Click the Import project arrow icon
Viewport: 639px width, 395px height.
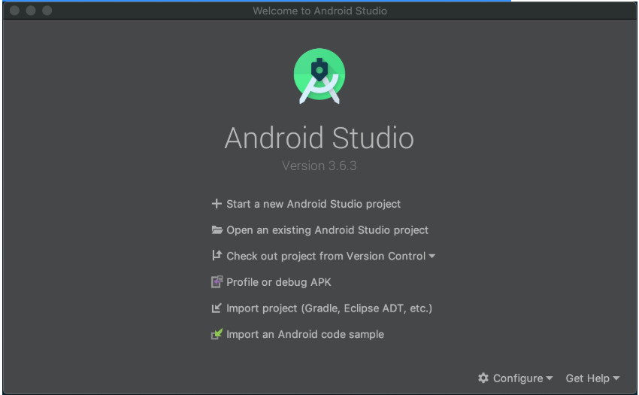[x=217, y=308]
